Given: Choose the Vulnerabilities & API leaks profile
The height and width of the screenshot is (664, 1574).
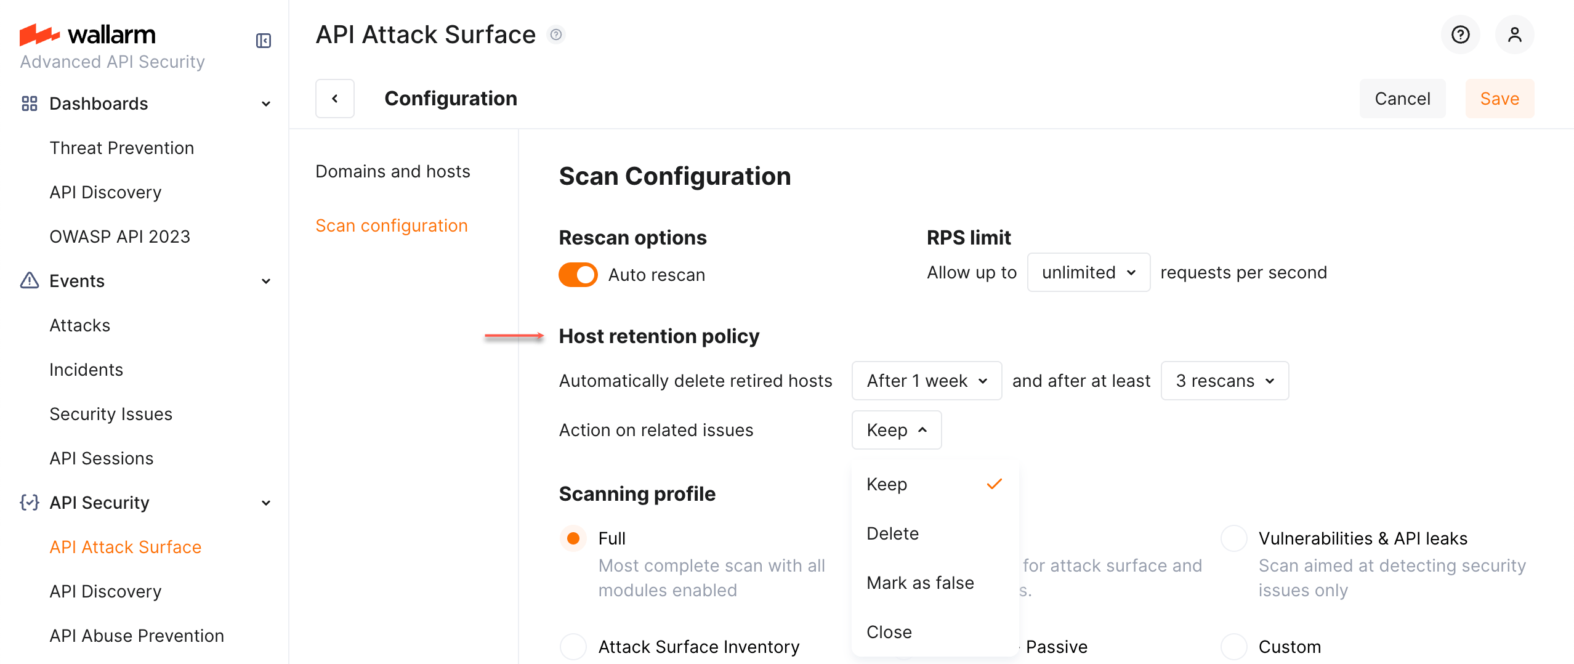Looking at the screenshot, I should (x=1234, y=538).
